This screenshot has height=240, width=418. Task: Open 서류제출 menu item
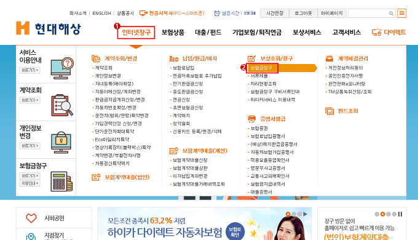pyautogui.click(x=259, y=76)
